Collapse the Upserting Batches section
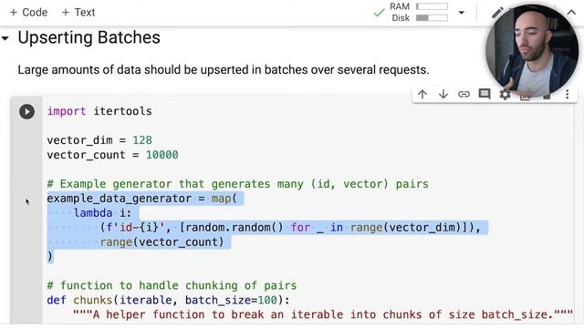584x328 pixels. coord(5,38)
